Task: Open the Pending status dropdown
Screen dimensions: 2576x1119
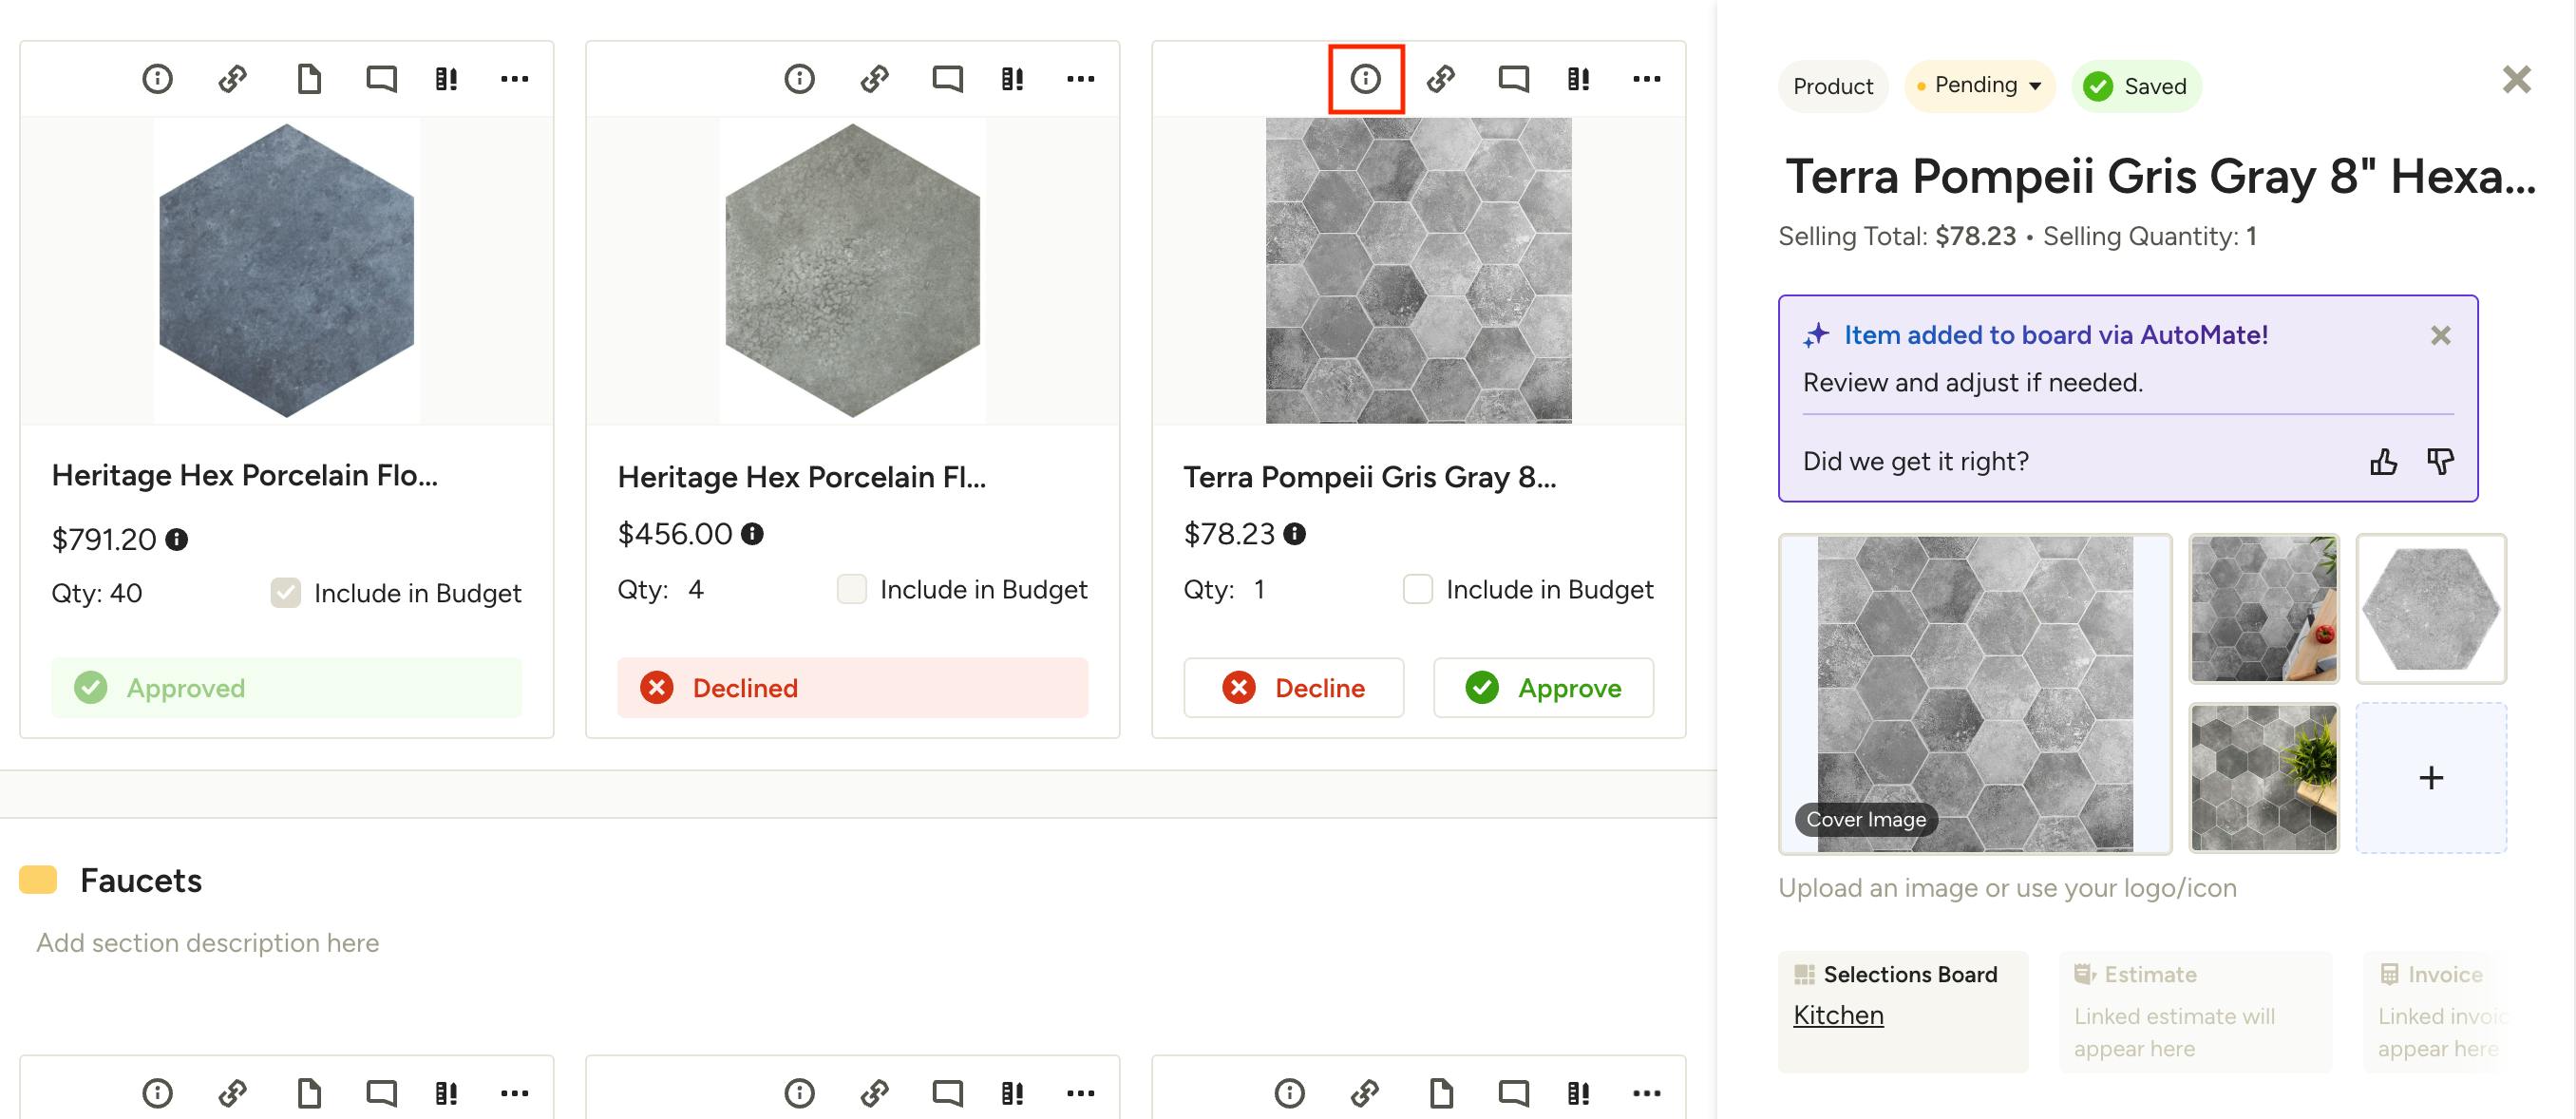Action: [1979, 86]
